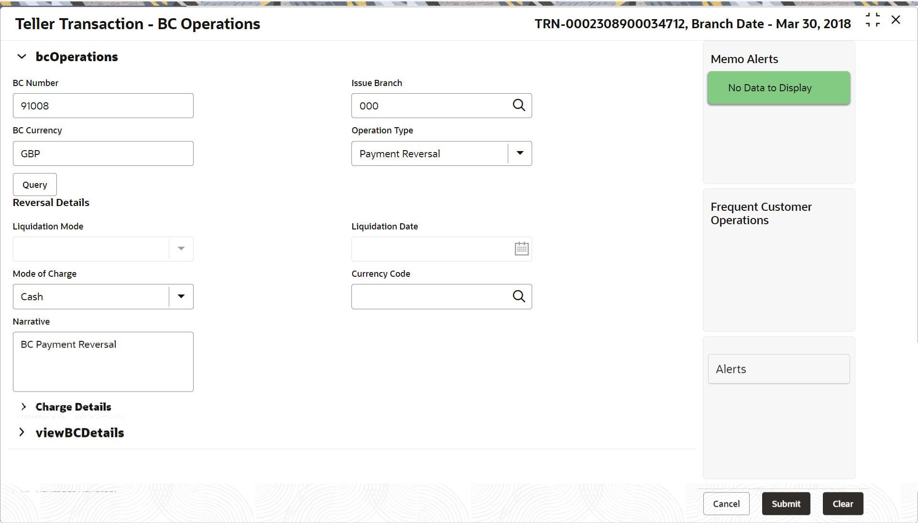Open the Liquidation Date calendar picker
This screenshot has width=918, height=523.
[521, 249]
